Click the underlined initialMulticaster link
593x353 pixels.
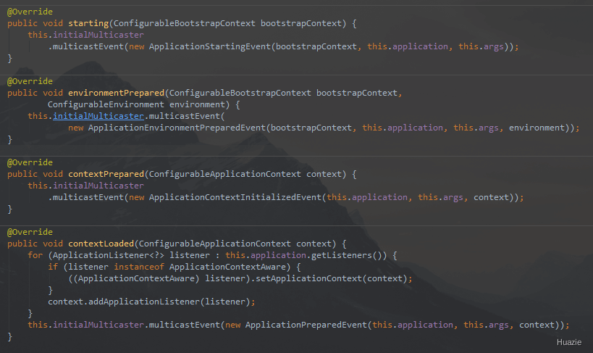98,116
